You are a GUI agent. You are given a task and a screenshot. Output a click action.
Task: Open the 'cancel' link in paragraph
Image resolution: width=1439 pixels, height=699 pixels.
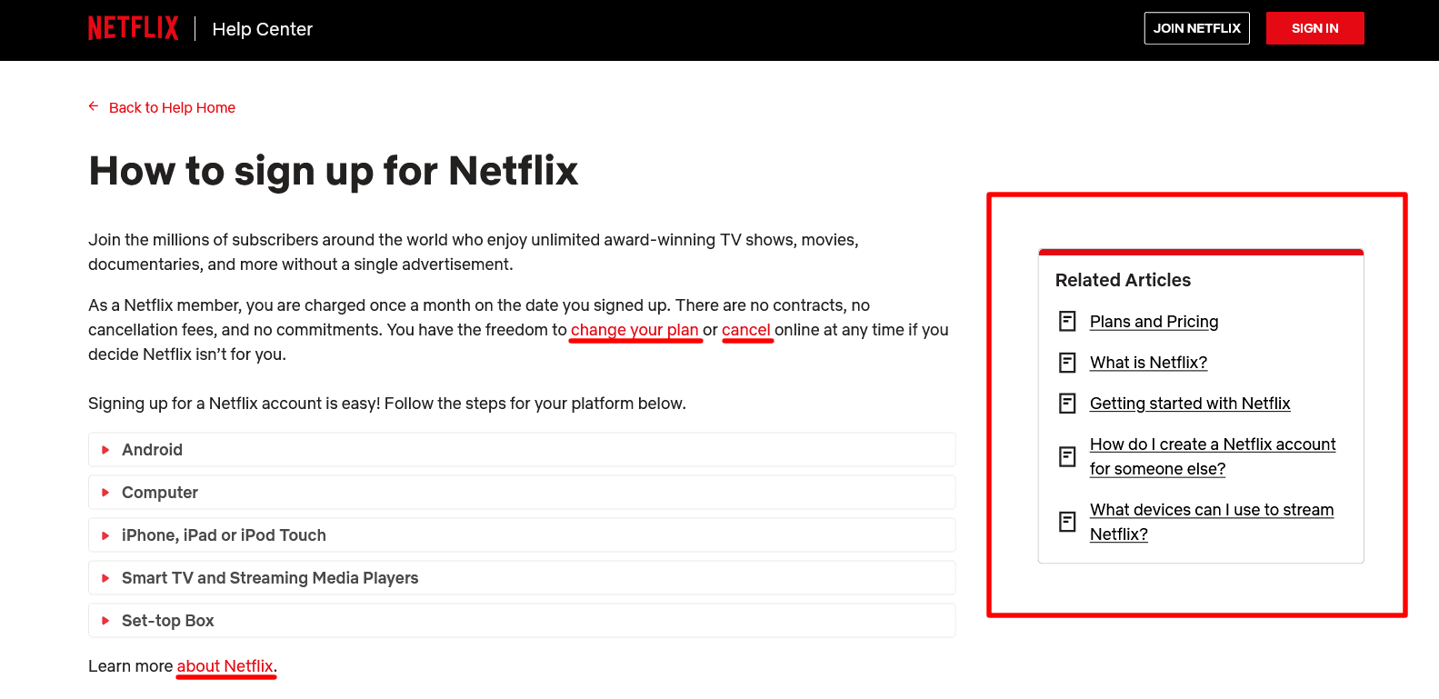pos(746,330)
